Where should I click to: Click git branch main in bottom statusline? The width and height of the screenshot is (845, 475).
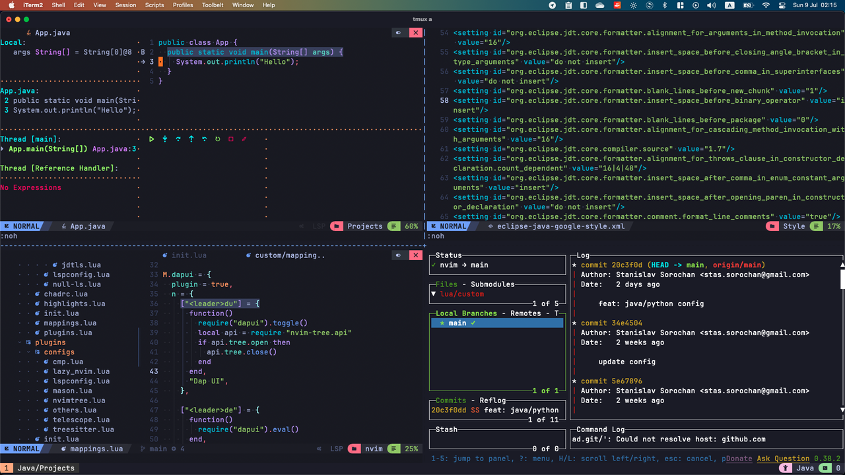[x=154, y=449]
